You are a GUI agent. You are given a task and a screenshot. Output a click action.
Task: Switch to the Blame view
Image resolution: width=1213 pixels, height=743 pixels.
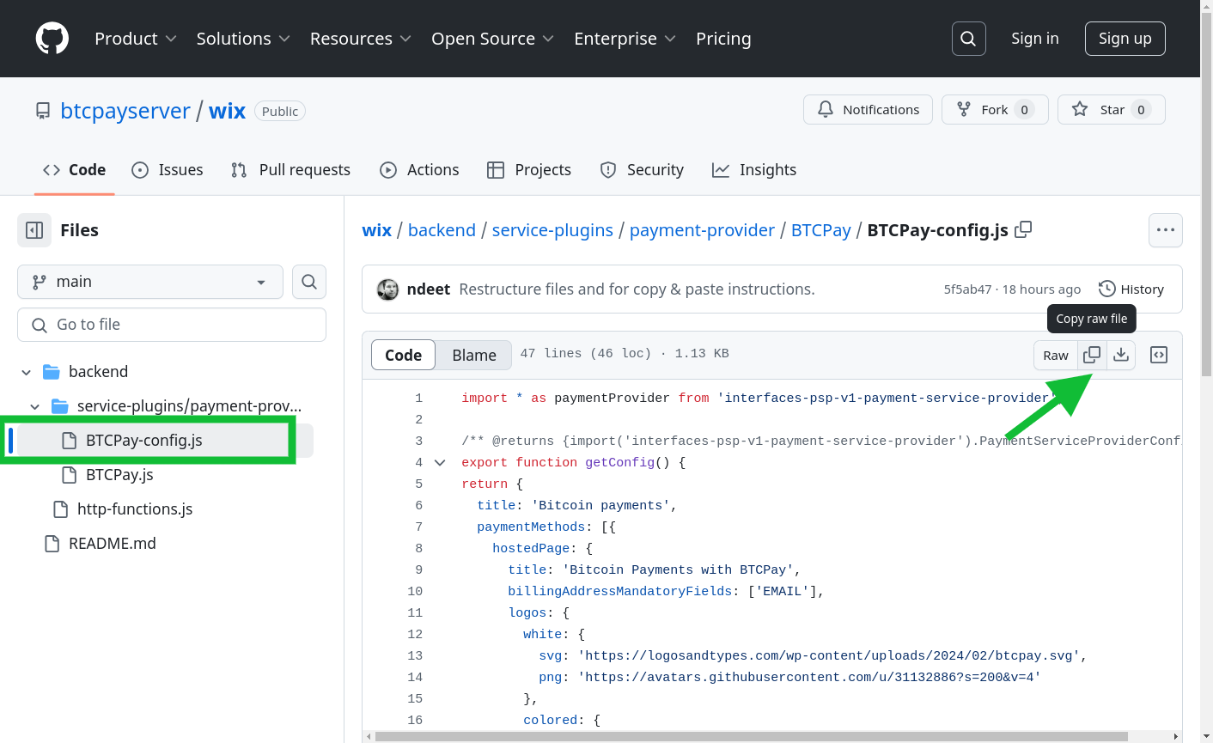coord(472,354)
